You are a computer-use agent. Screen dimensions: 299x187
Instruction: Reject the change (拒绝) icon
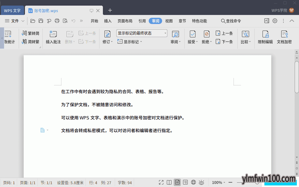tap(206, 34)
